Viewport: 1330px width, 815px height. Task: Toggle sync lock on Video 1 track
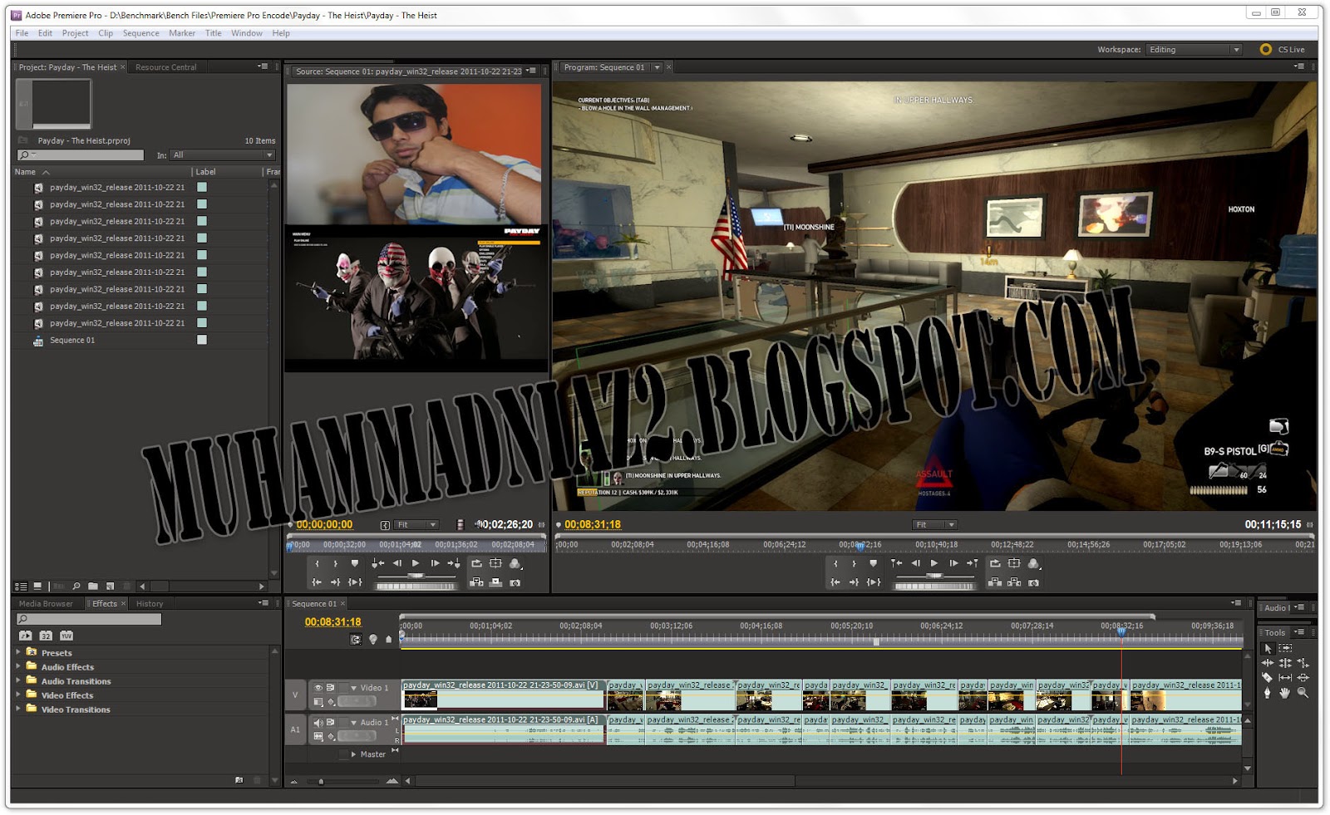click(331, 687)
